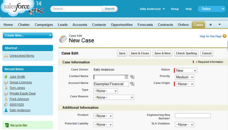The image size is (228, 130).
Task: Switch to the Chatter tab
Action: coord(24,25)
